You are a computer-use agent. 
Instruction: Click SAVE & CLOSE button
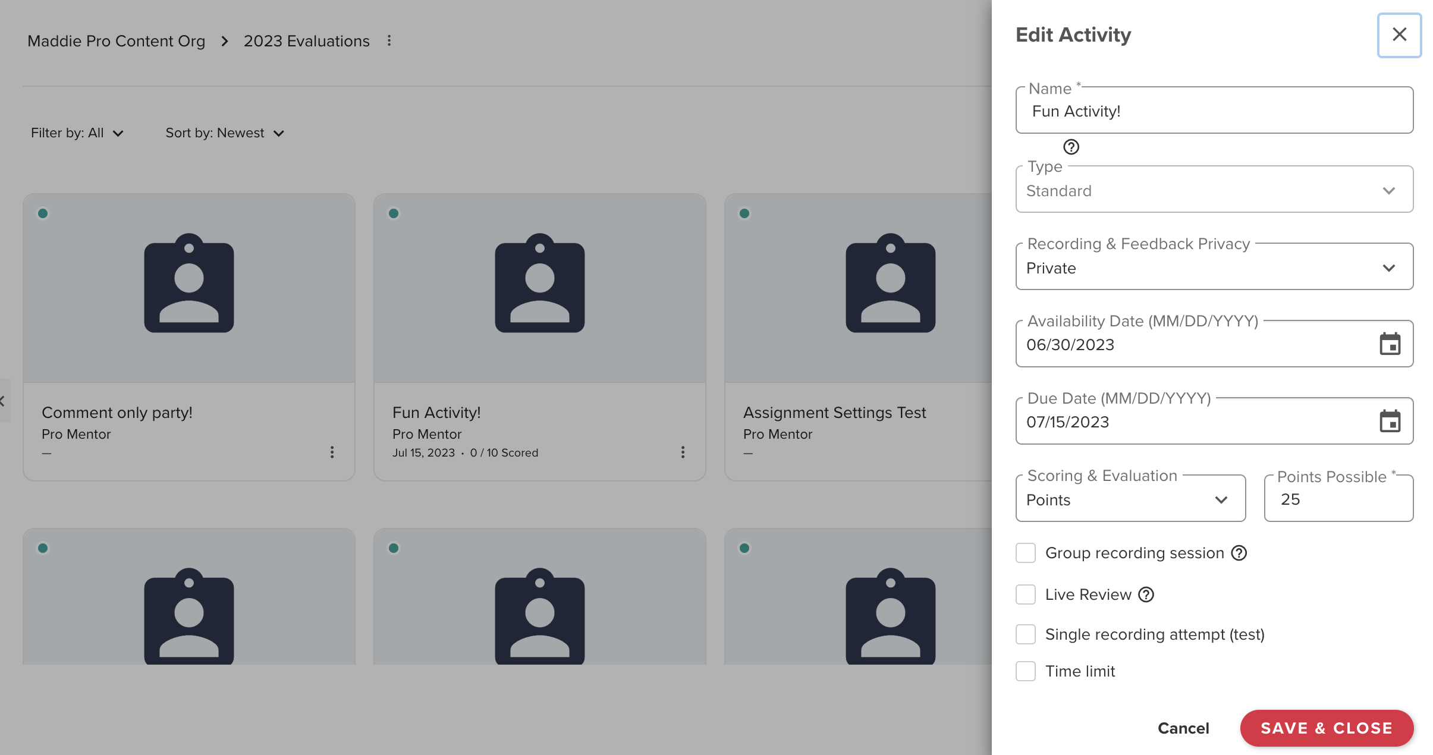click(1327, 728)
